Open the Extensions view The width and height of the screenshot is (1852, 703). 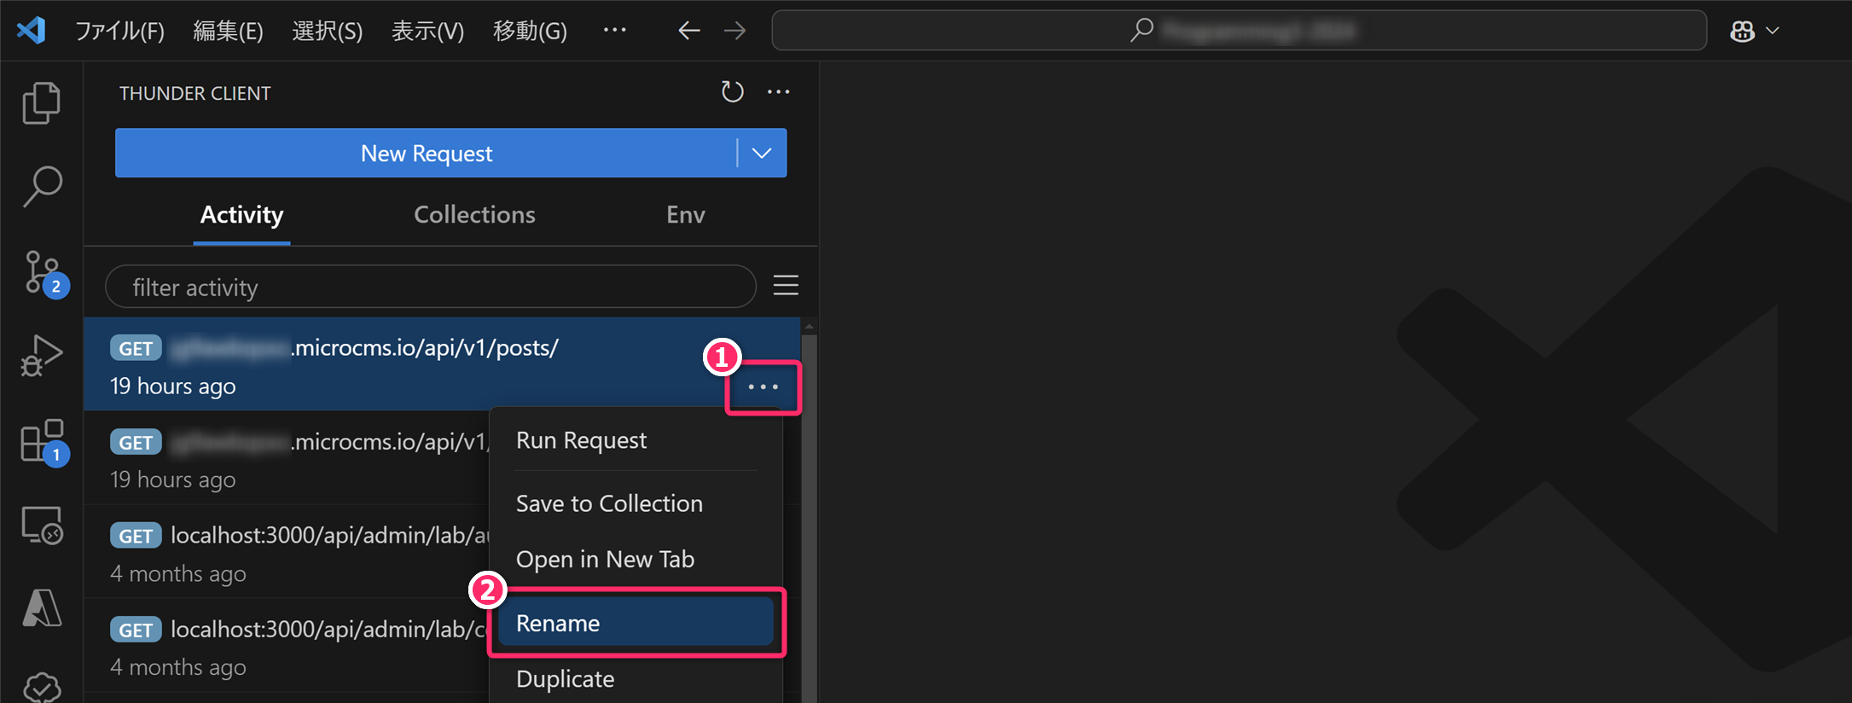pos(41,441)
